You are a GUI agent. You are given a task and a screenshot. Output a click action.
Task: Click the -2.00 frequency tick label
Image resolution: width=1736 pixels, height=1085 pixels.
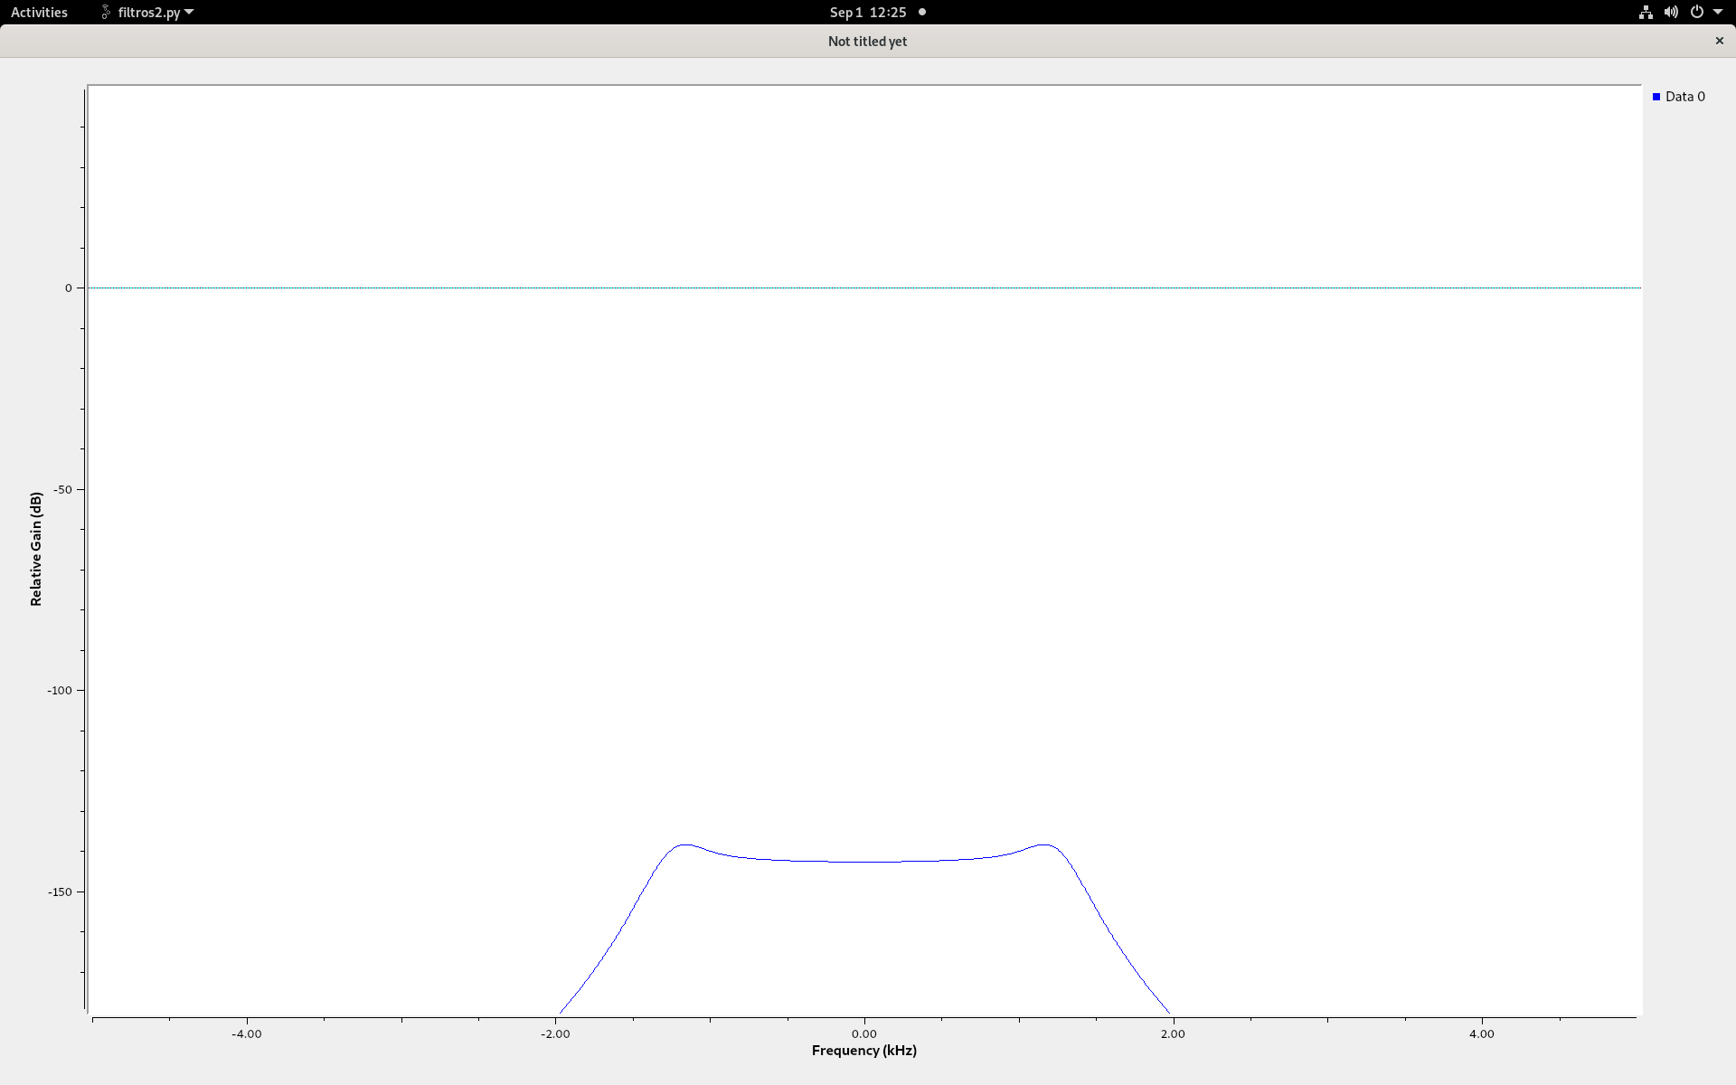point(555,1033)
